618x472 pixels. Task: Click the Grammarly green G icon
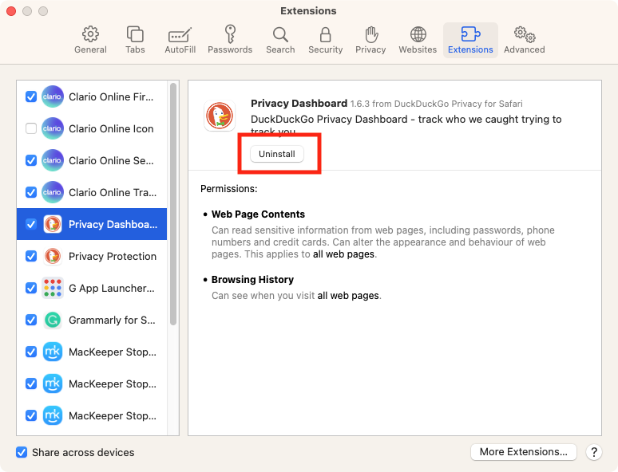[x=53, y=320]
